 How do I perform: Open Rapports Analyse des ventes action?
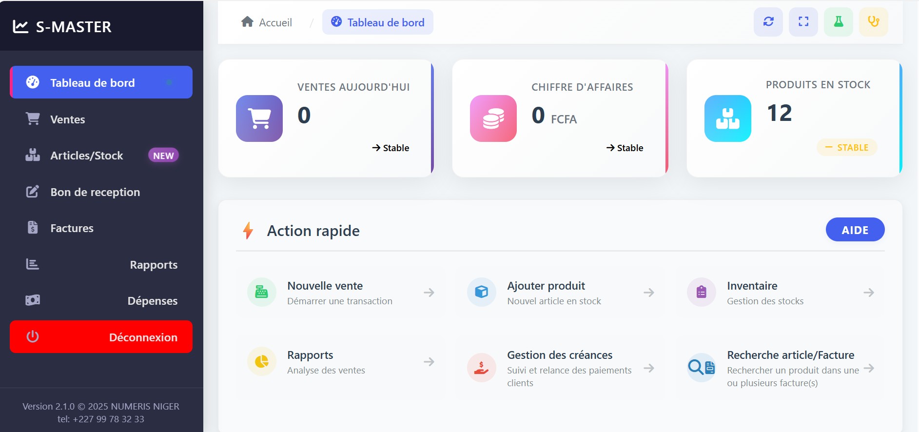(340, 368)
